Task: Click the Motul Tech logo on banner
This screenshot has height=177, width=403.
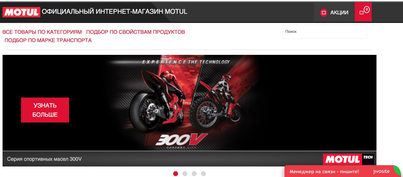Action: tap(348, 159)
